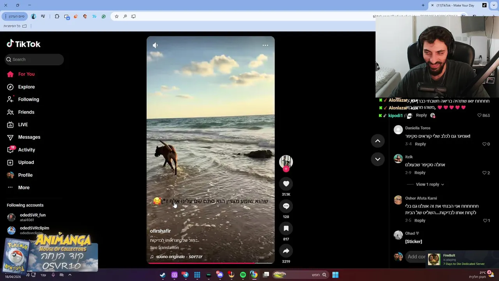The image size is (499, 281).
Task: Open the all bookmarks folder
Action: tap(15, 26)
